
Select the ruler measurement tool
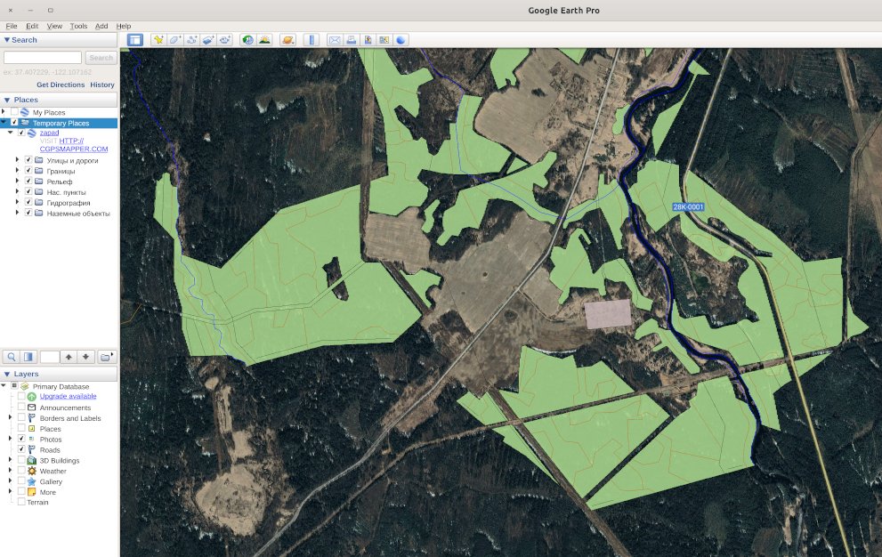tap(312, 40)
